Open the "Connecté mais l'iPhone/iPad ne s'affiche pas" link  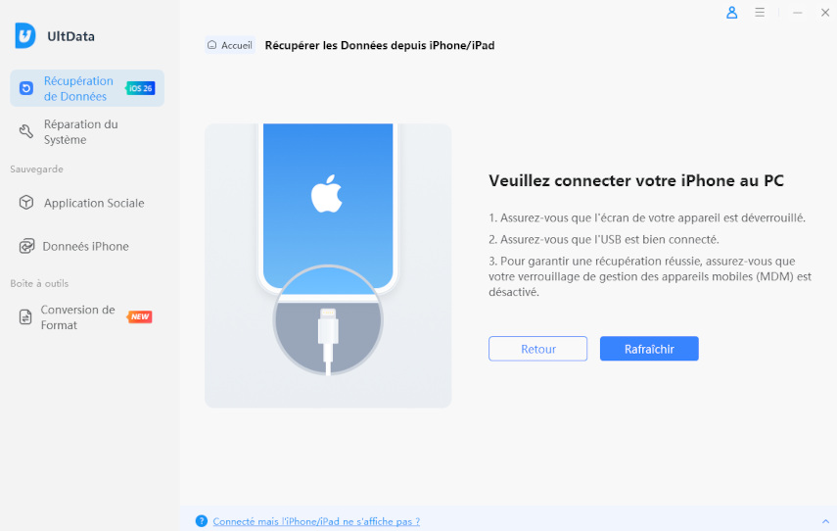tap(316, 521)
